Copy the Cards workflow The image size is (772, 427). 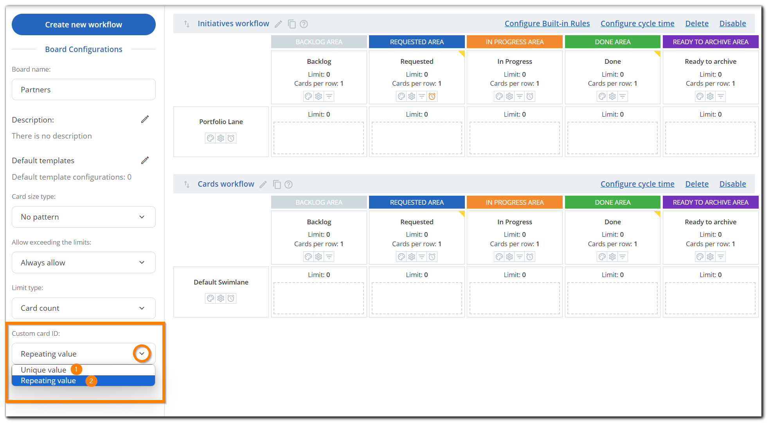[277, 184]
